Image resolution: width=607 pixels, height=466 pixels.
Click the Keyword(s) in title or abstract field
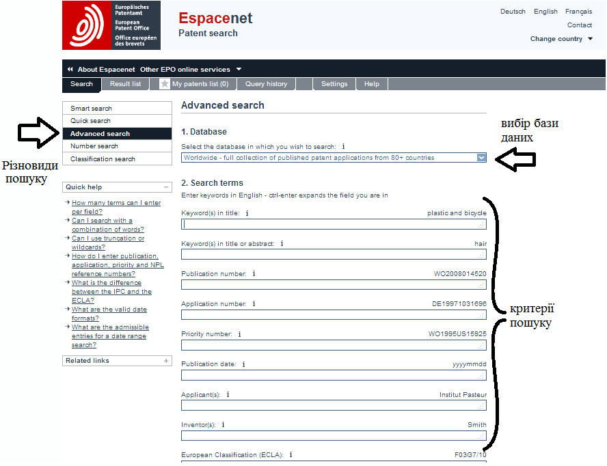[x=334, y=254]
